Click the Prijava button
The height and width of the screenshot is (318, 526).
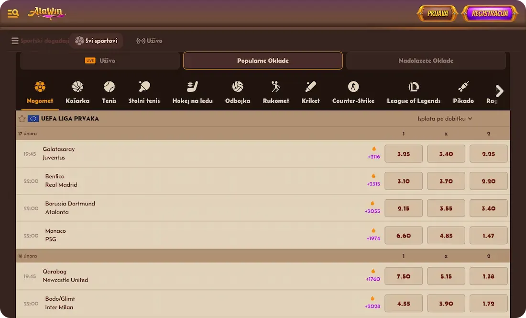point(437,13)
